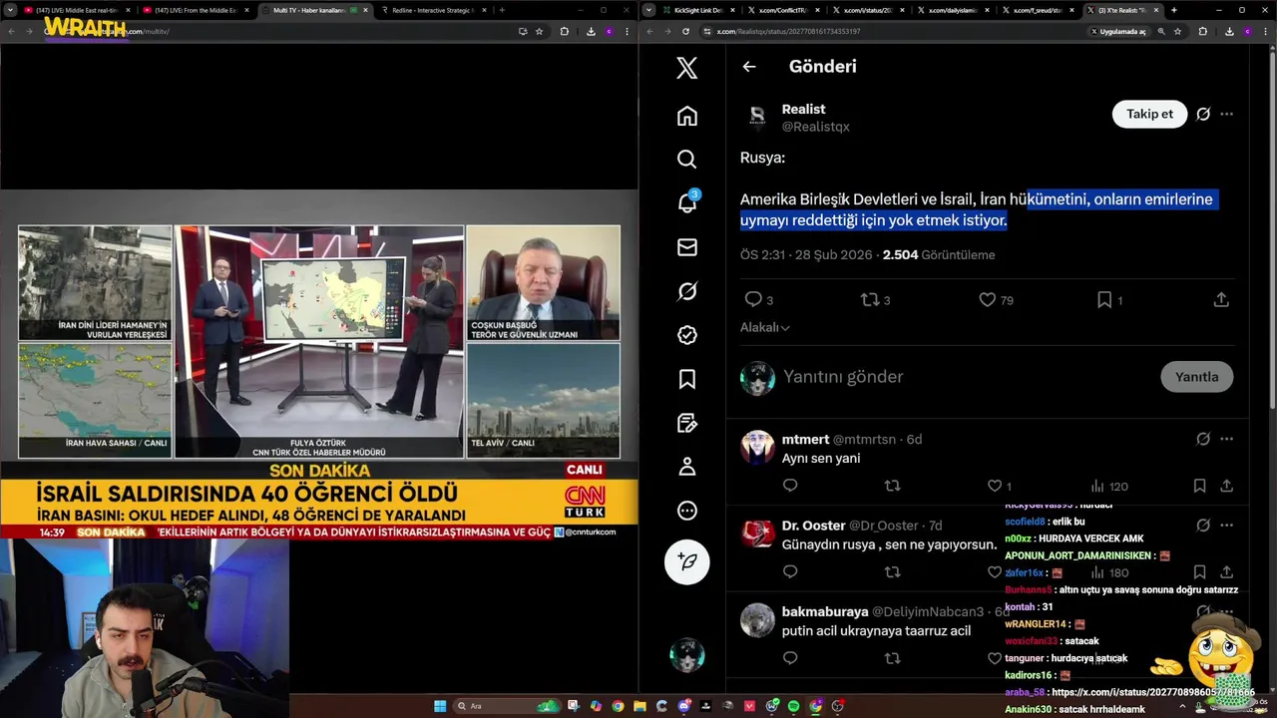Click the round compose post button

[687, 561]
